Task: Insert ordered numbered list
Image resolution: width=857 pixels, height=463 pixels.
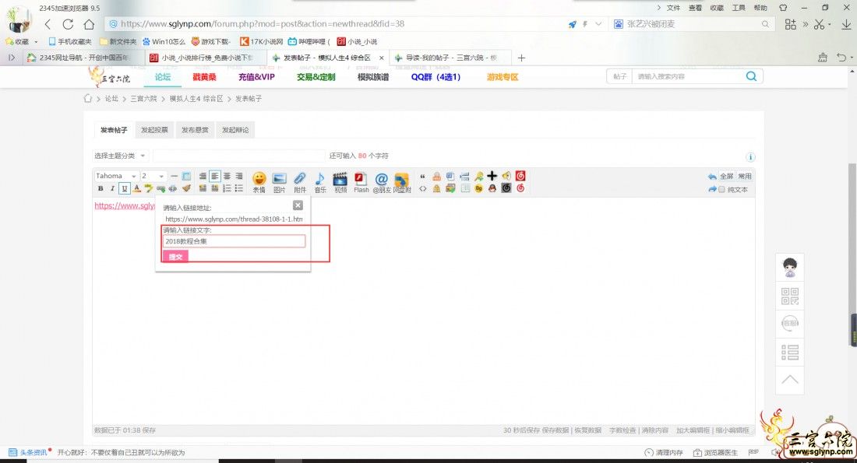Action: point(227,188)
